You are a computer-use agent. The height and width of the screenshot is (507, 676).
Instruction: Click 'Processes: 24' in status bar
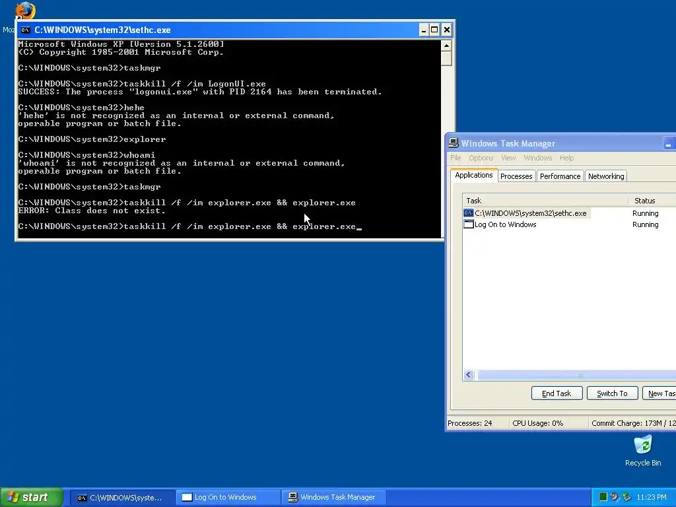click(x=469, y=423)
